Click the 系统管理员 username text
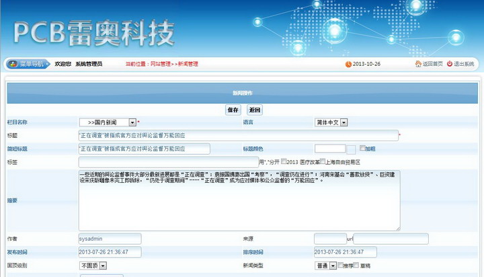The width and height of the screenshot is (484, 277). coord(89,64)
